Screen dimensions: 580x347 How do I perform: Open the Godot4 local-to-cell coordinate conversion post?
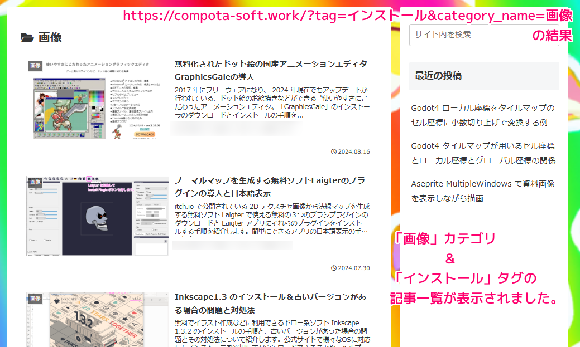click(483, 115)
